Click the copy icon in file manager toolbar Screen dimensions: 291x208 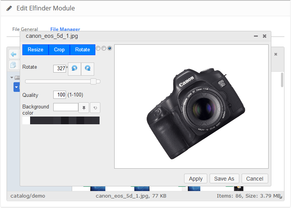pyautogui.click(x=14, y=65)
